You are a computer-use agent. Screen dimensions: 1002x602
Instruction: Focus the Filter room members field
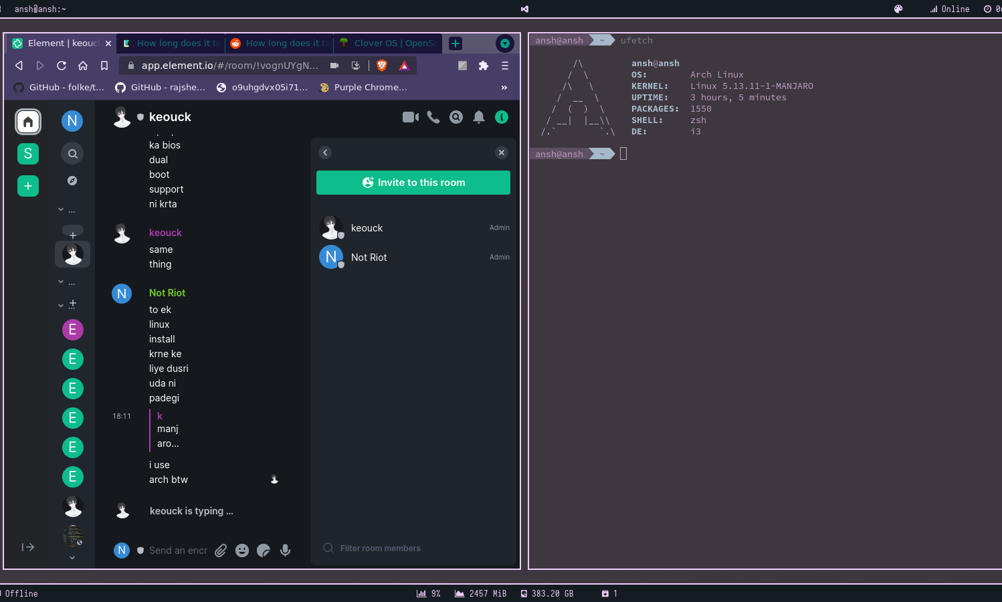[380, 548]
